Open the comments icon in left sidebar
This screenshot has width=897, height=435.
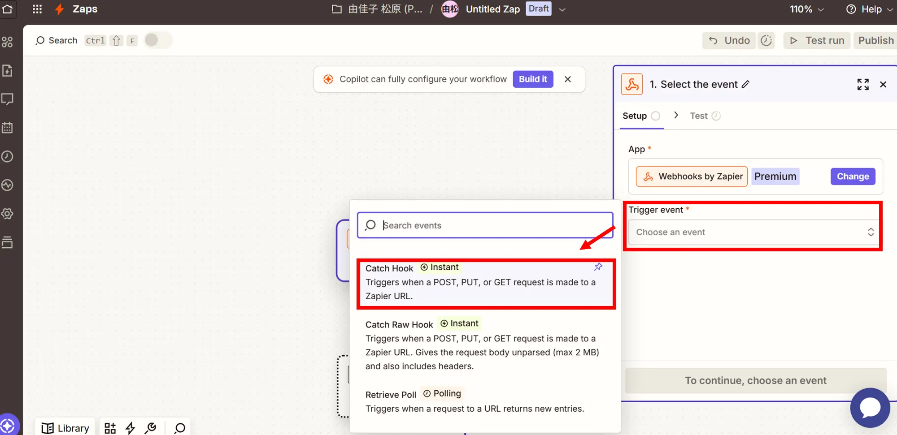[8, 99]
